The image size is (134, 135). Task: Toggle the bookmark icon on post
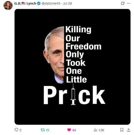[x=122, y=130]
